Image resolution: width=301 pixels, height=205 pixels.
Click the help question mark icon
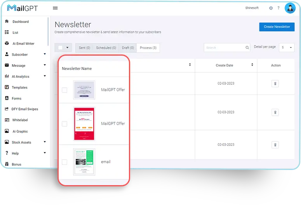point(278,8)
